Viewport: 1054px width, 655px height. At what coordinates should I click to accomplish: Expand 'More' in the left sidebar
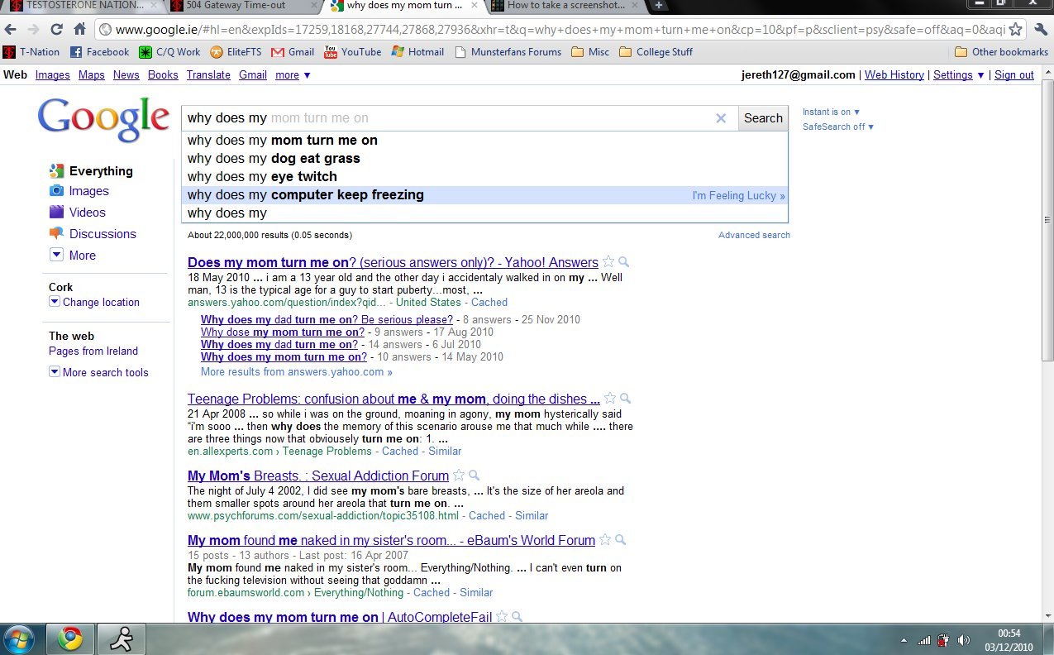click(73, 255)
